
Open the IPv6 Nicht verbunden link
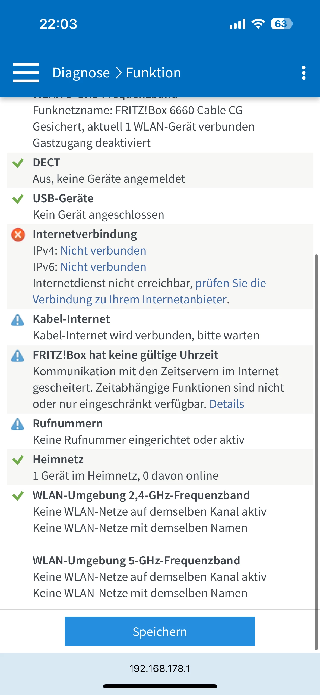pos(103,267)
